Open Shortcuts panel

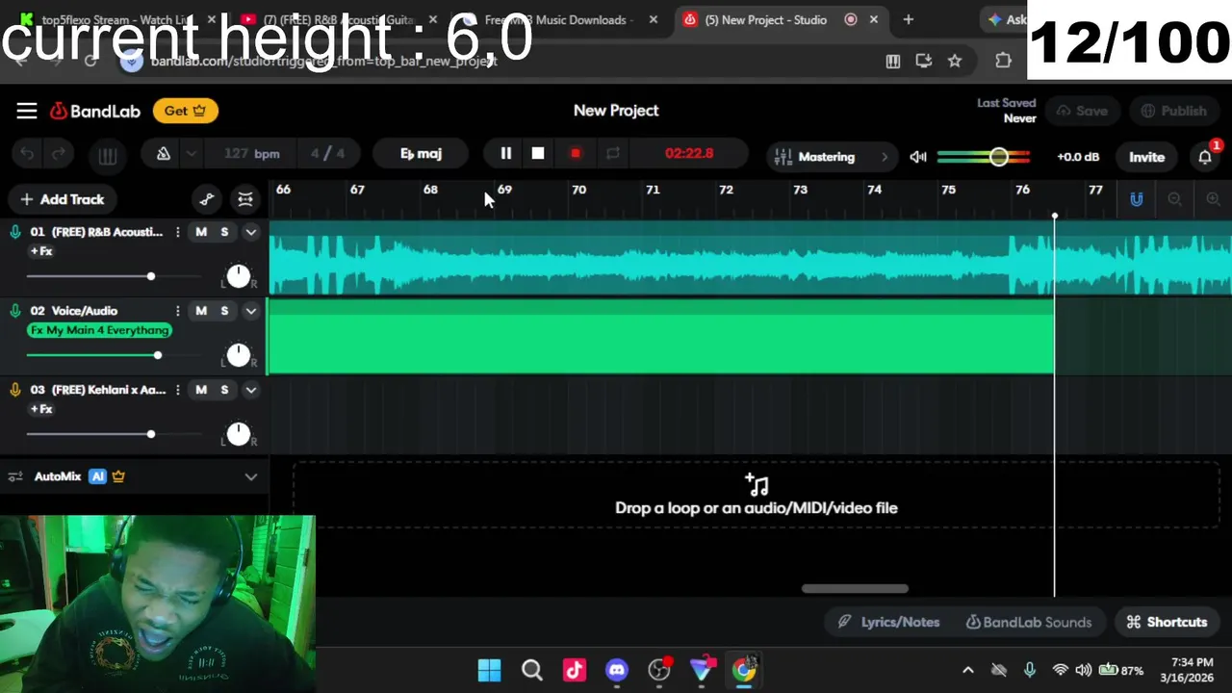(x=1167, y=622)
